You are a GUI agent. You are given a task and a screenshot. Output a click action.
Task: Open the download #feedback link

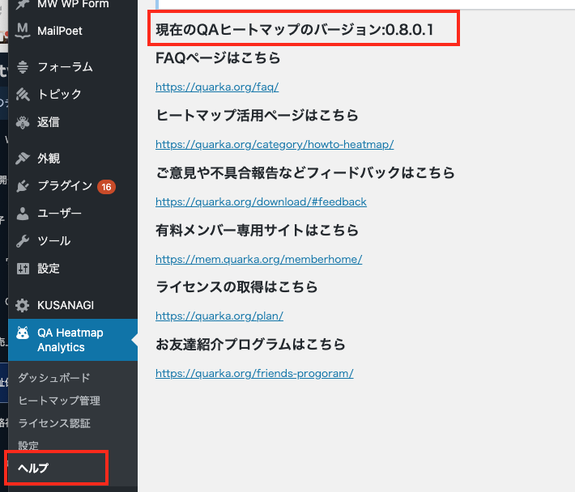pyautogui.click(x=261, y=201)
